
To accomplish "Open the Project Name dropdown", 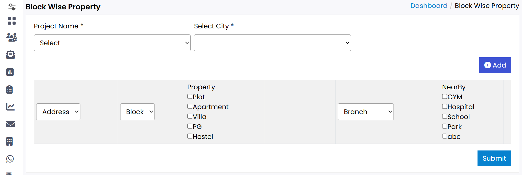I will point(112,43).
